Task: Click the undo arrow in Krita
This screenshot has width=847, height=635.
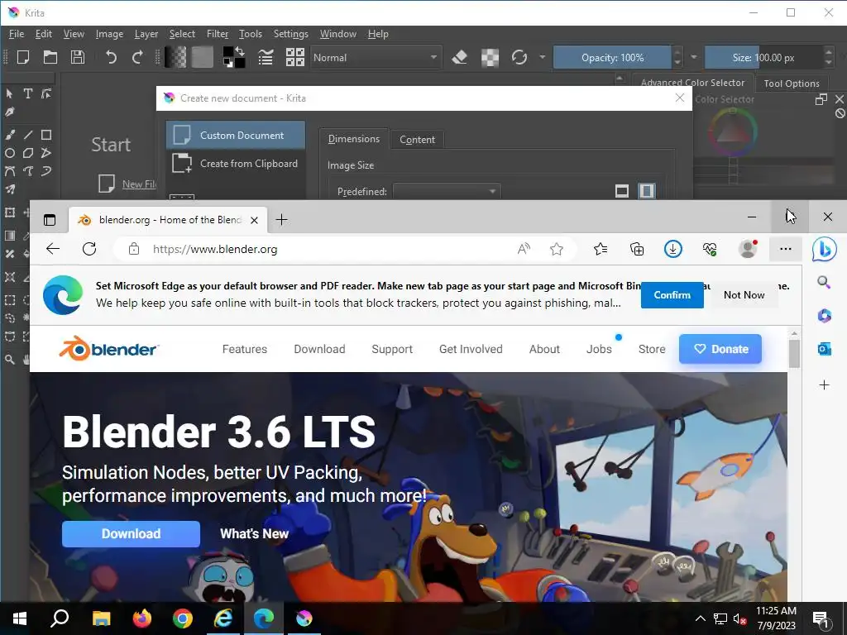Action: tap(111, 57)
